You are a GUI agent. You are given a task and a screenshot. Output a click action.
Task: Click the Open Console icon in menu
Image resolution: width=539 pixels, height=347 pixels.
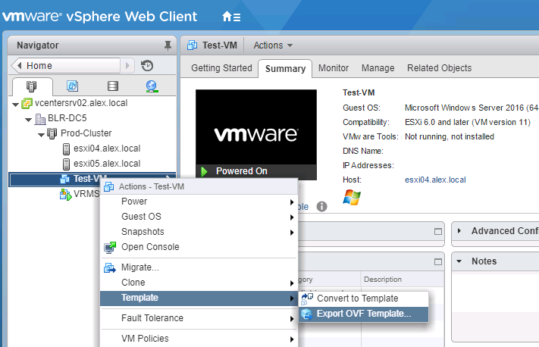point(110,247)
